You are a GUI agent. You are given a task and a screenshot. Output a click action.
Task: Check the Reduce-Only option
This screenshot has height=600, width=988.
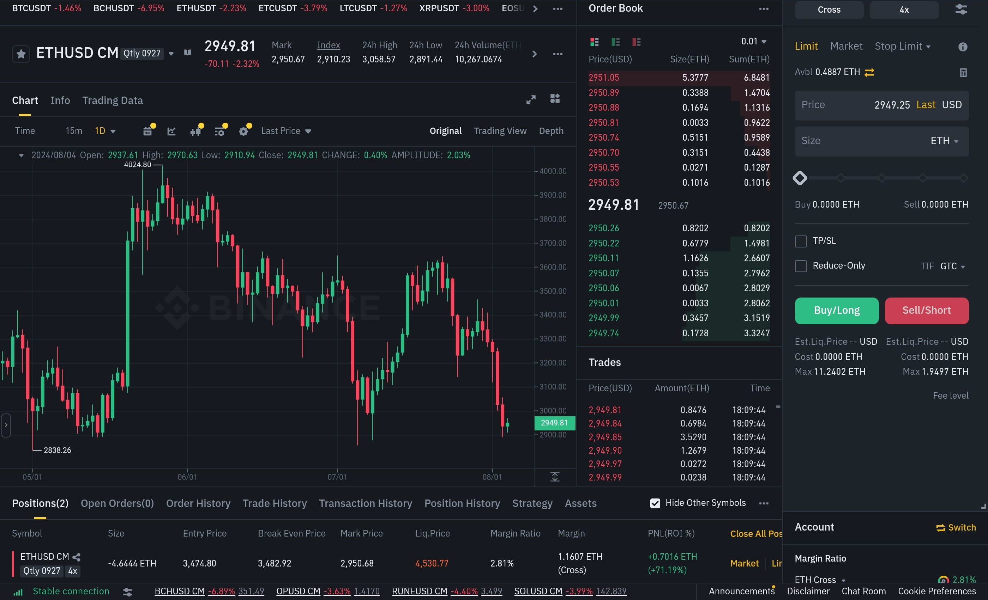click(801, 266)
